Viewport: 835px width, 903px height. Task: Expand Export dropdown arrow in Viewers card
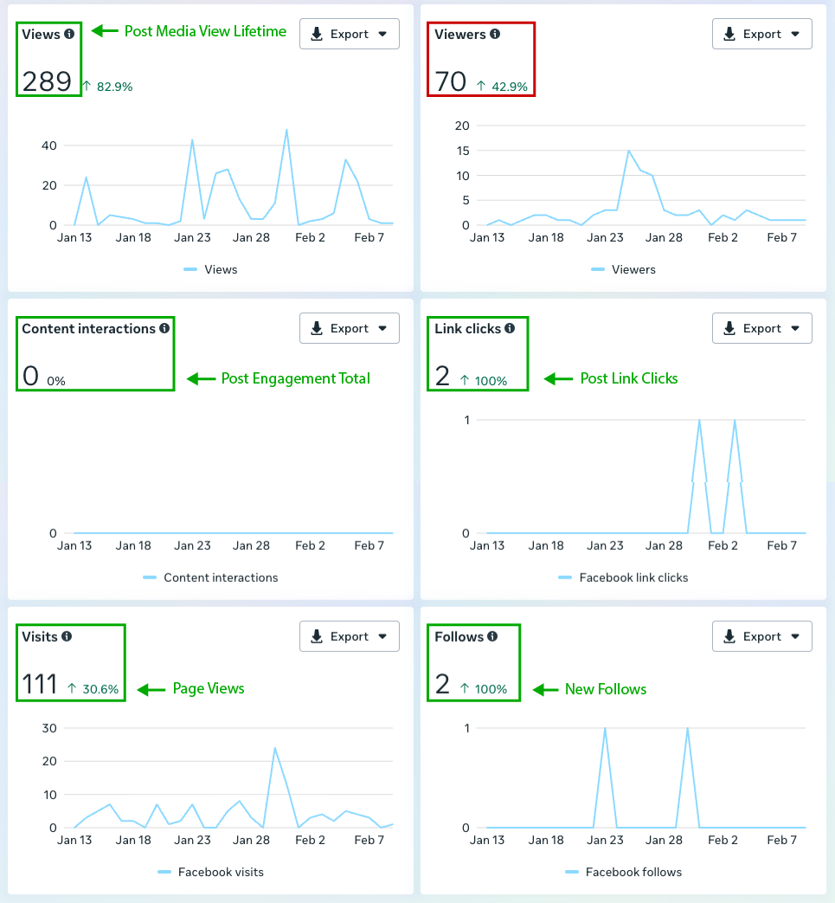795,34
